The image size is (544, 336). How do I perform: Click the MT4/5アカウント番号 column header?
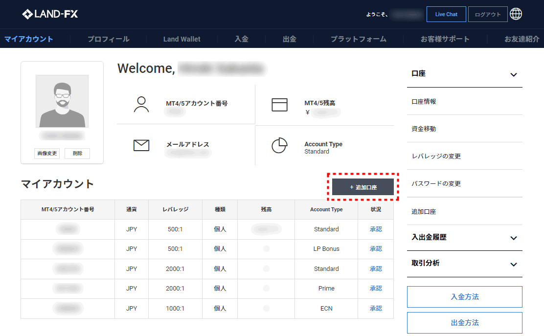click(x=68, y=209)
